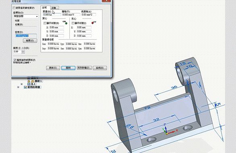Screen dimensions: 236x153
Task: Click the accuracy 0.99 spinner arrows
Action: pyautogui.click(x=23, y=52)
